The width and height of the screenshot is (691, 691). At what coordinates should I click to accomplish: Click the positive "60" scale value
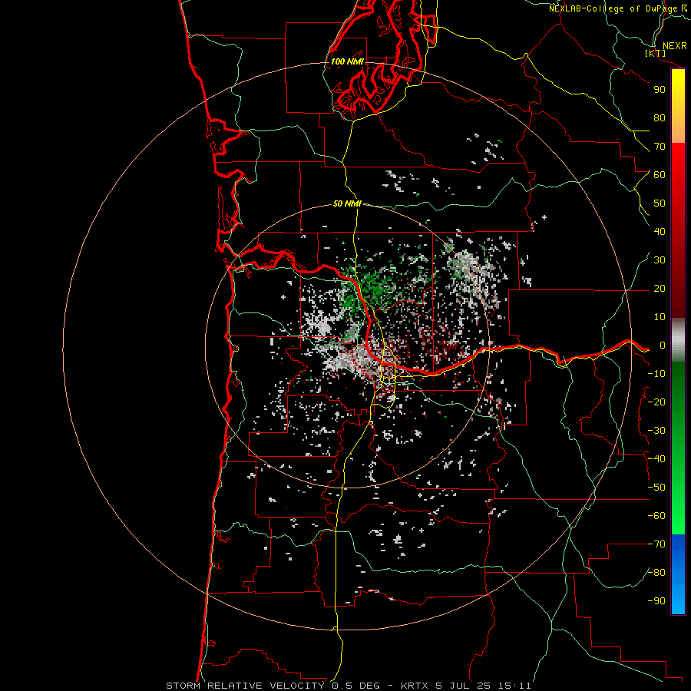click(x=660, y=175)
